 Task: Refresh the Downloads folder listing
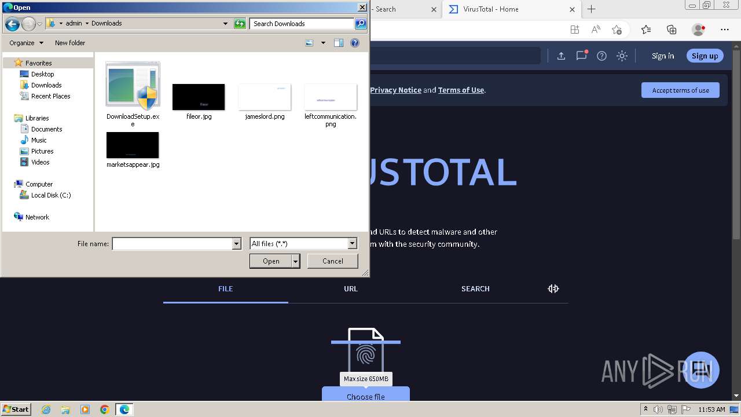tap(240, 24)
